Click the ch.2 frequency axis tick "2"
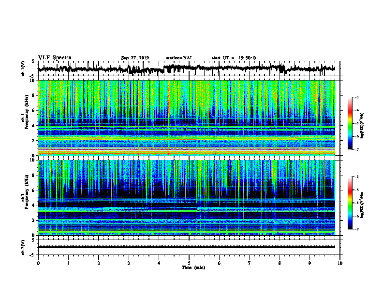 point(34,220)
